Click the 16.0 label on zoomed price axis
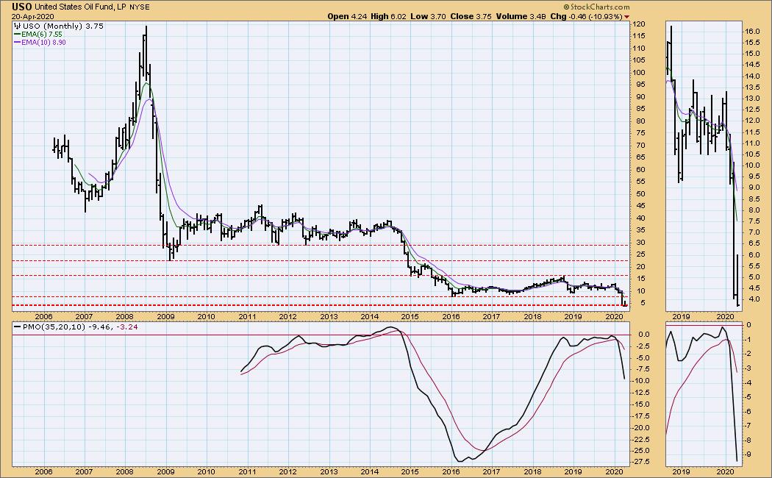 [752, 32]
